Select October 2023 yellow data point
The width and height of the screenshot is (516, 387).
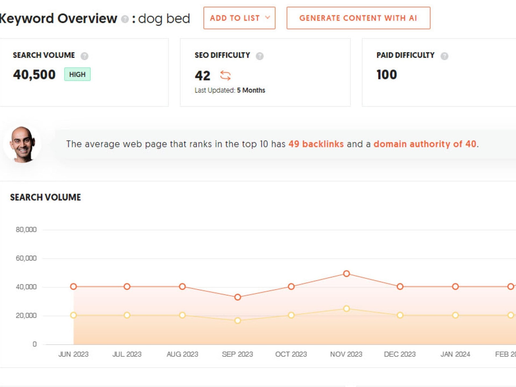point(291,315)
